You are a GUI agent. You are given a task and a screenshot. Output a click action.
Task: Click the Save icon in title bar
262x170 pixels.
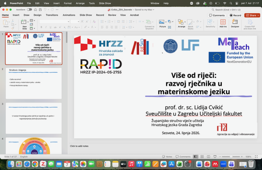point(40,10)
